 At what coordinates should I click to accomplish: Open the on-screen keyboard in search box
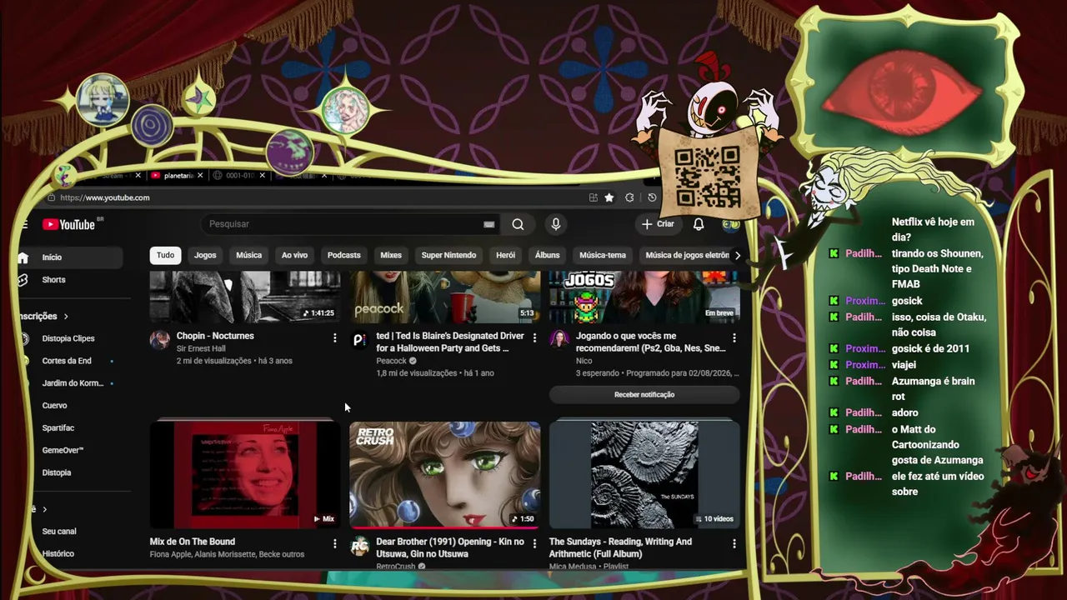click(489, 224)
